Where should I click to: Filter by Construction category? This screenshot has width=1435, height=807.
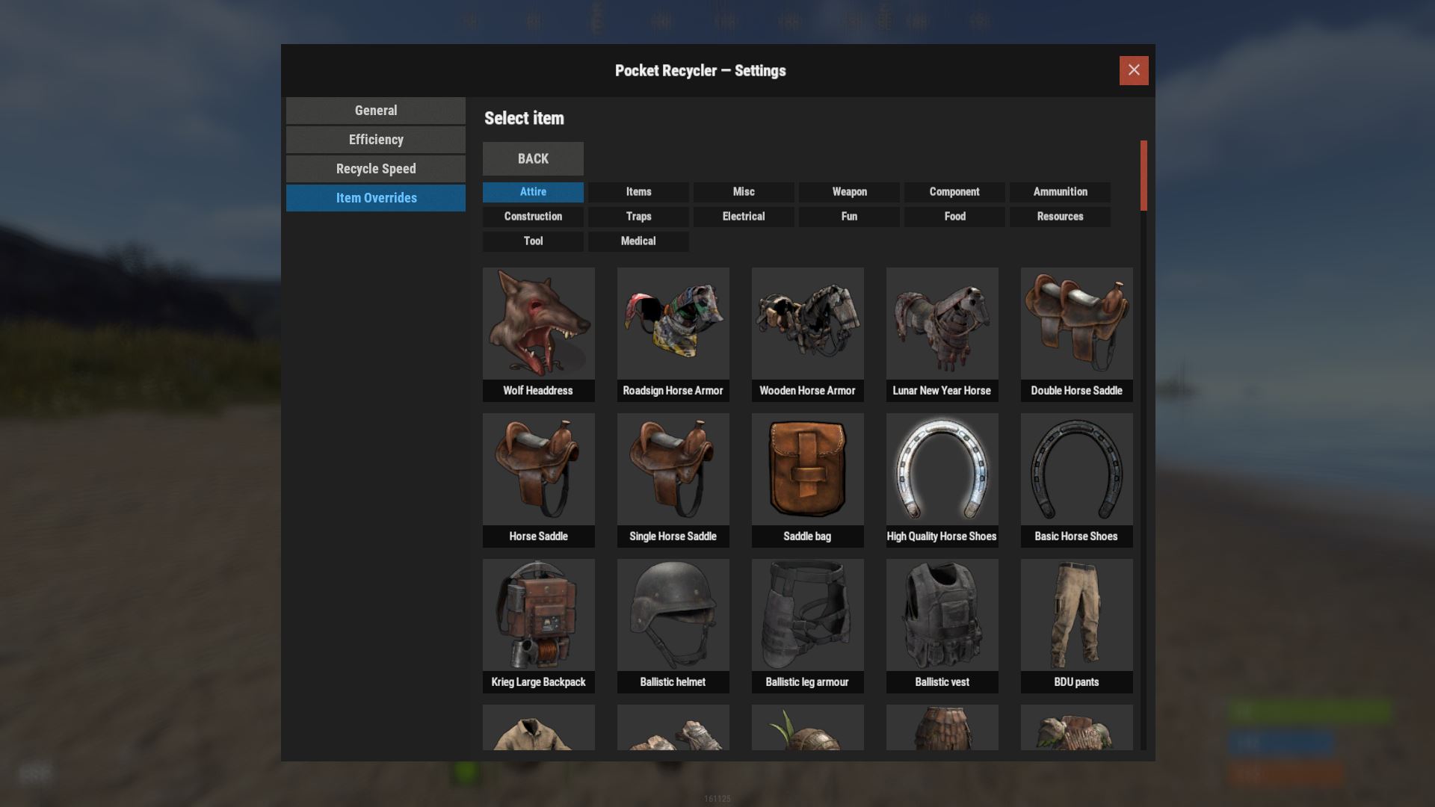(x=533, y=217)
